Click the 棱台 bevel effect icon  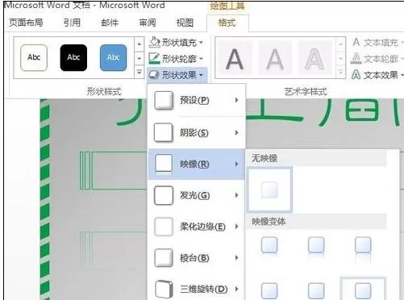click(164, 258)
